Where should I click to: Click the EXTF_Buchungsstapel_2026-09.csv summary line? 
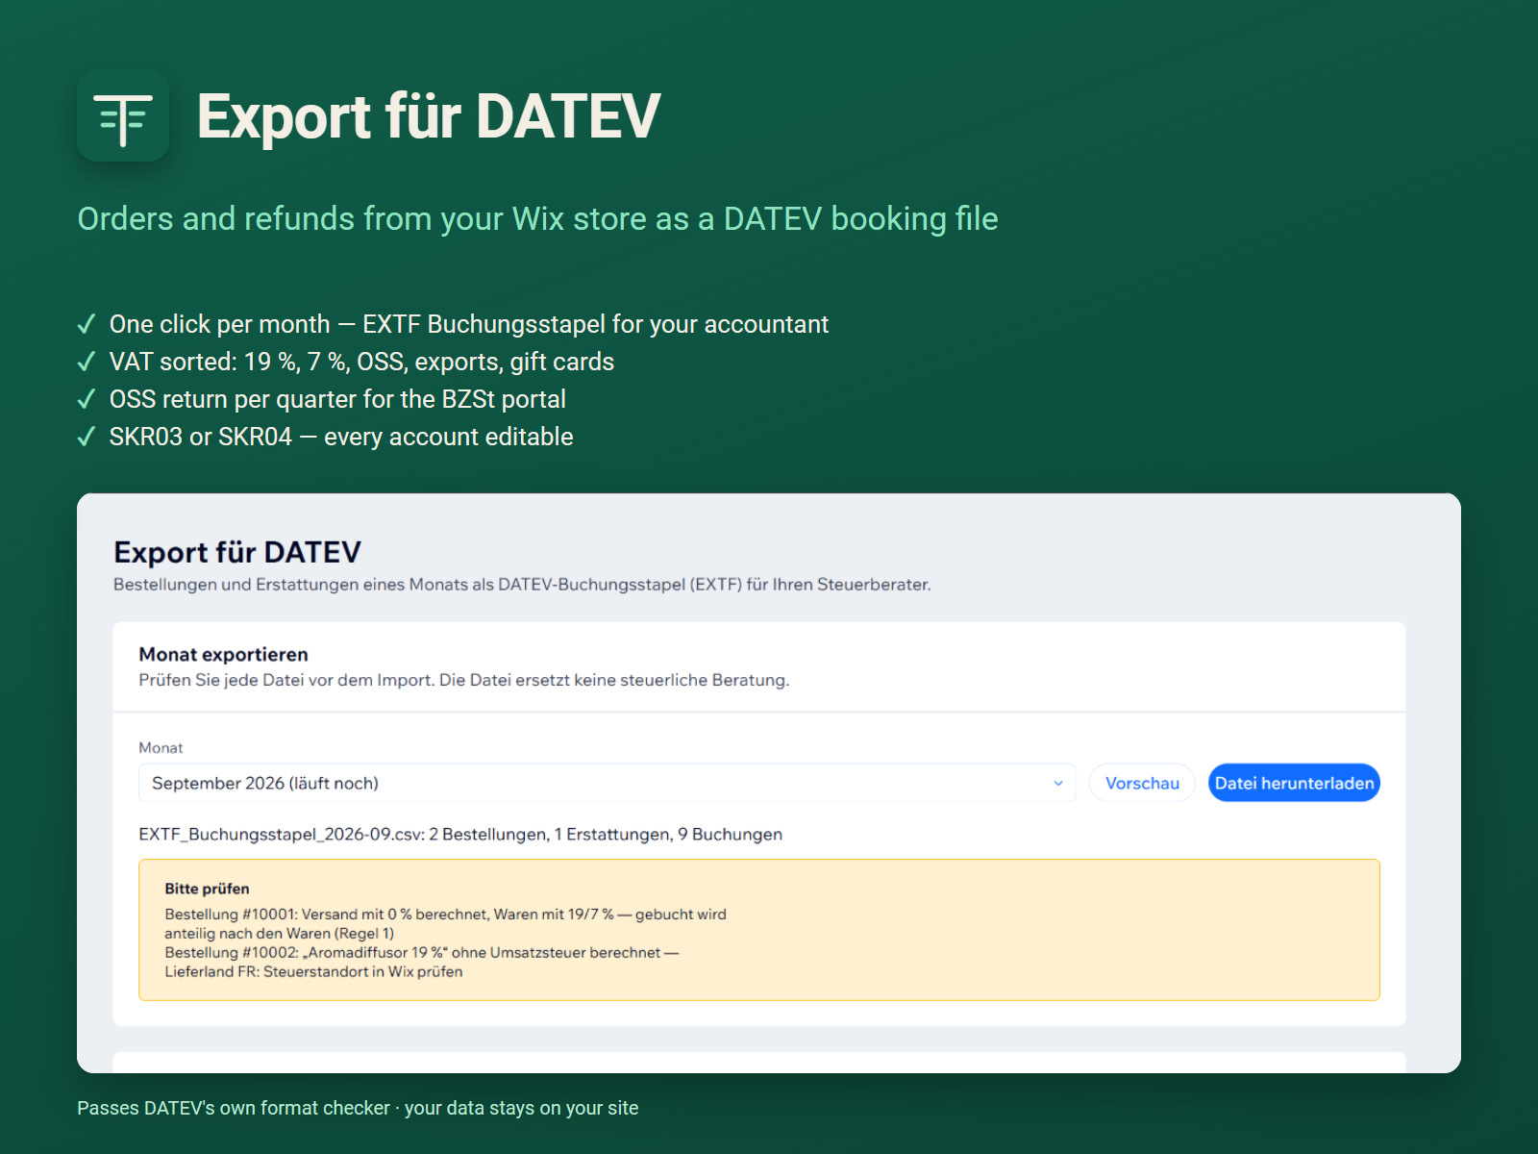pos(460,834)
